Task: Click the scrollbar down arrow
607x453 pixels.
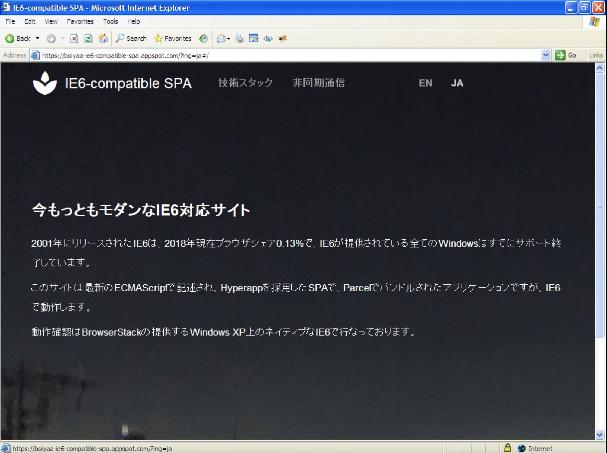Action: (x=600, y=435)
